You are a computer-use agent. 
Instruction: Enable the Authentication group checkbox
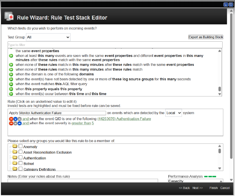pos(21,158)
